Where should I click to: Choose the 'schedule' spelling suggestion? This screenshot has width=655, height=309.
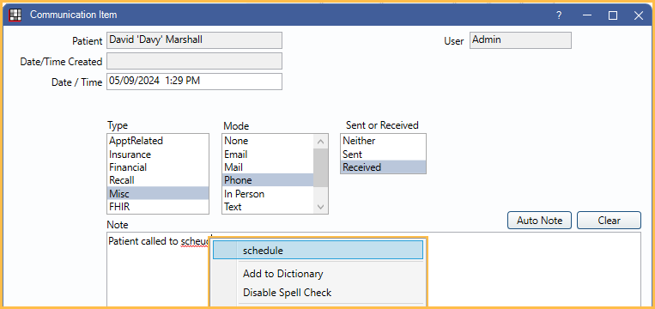[318, 251]
